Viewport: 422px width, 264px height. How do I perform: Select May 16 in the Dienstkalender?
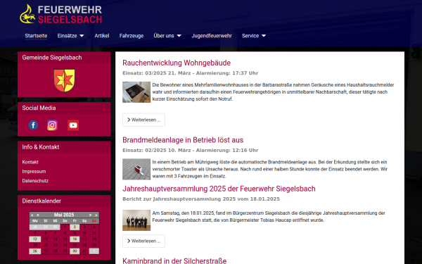point(75,239)
